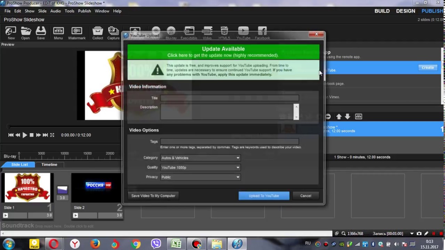
Task: Open the Show menu
Action: pyautogui.click(x=30, y=11)
